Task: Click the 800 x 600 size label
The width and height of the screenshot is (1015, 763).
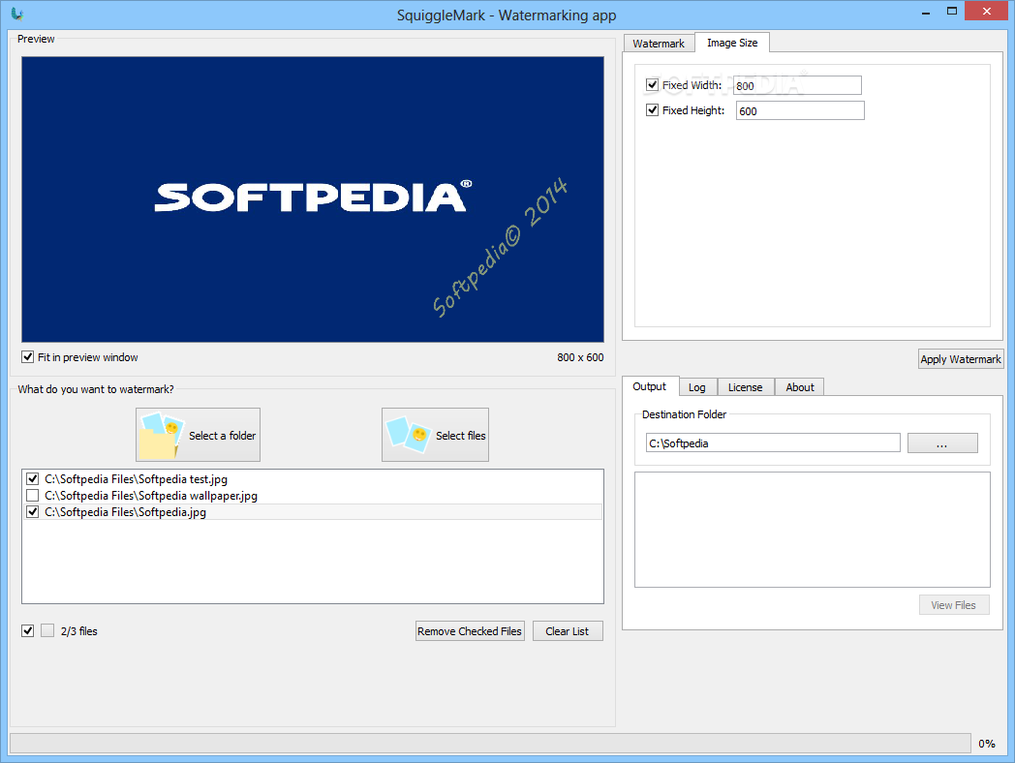Action: coord(580,357)
